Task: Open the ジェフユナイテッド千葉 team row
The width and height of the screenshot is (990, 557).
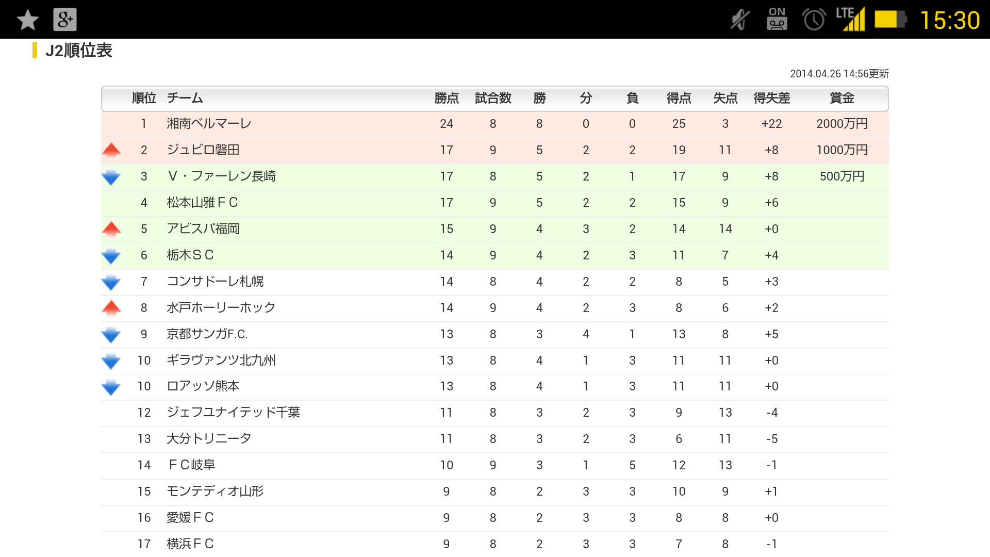Action: coord(233,413)
